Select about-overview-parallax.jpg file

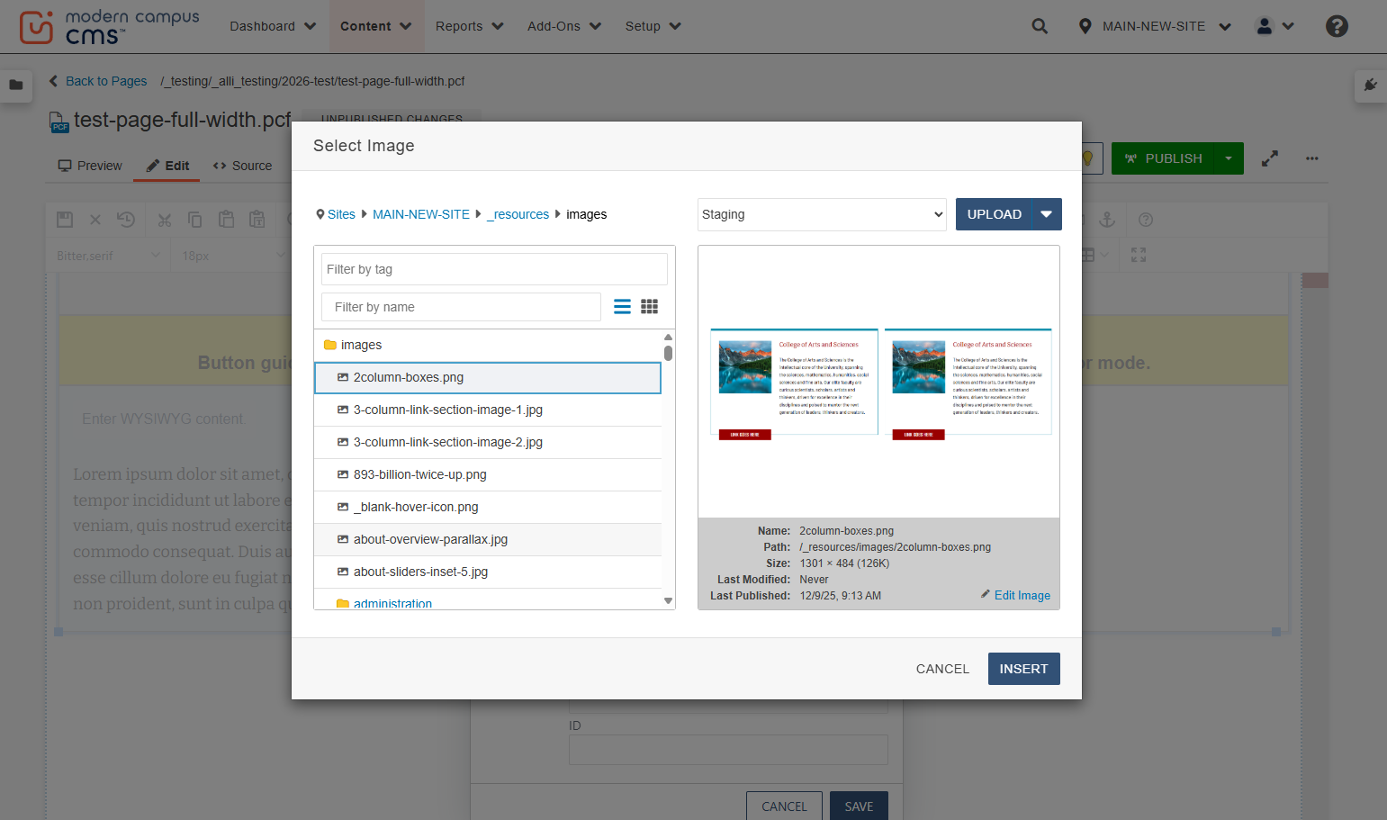(x=488, y=539)
